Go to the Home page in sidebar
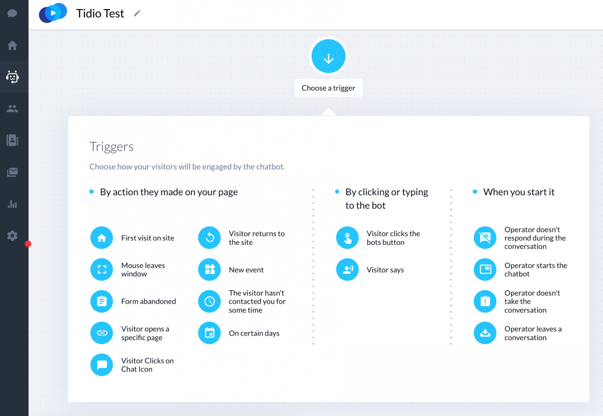Viewport: 603px width, 416px height. [13, 45]
